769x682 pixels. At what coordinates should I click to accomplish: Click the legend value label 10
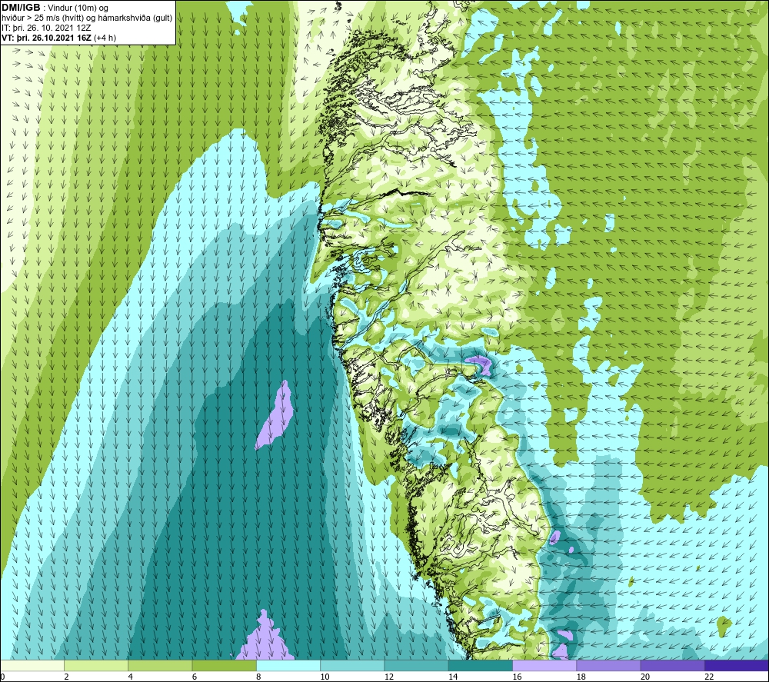point(325,677)
